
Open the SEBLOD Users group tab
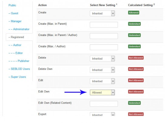19,69
